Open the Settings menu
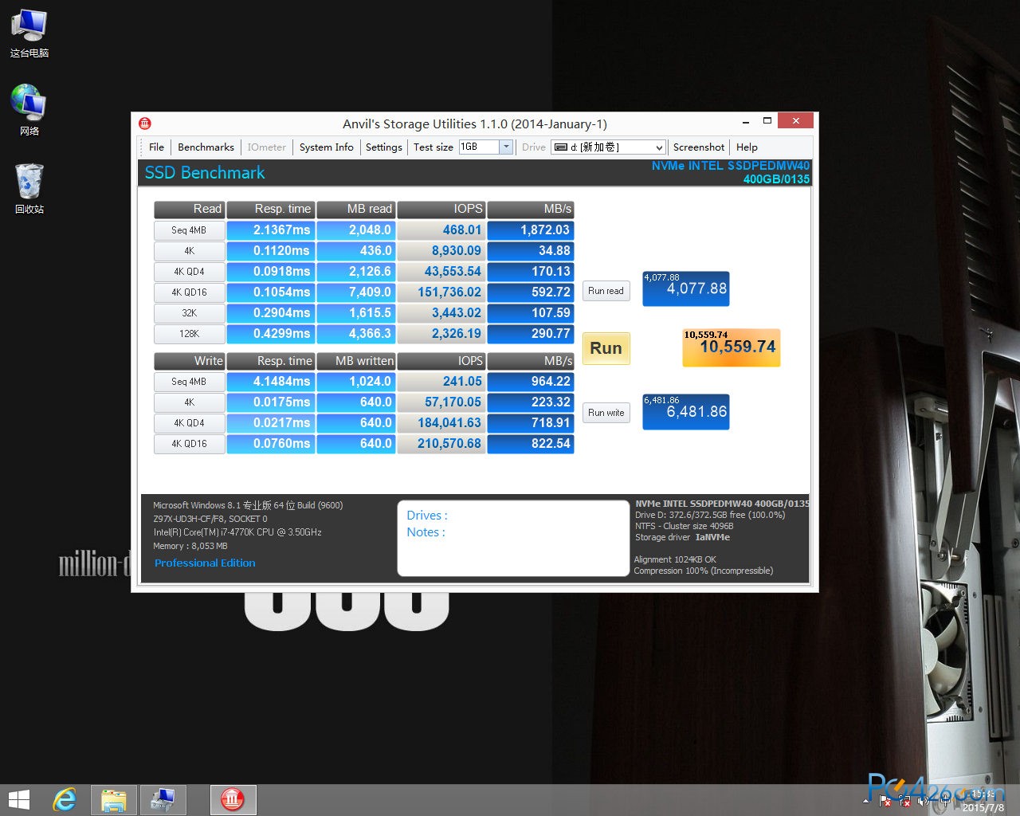 (x=383, y=147)
